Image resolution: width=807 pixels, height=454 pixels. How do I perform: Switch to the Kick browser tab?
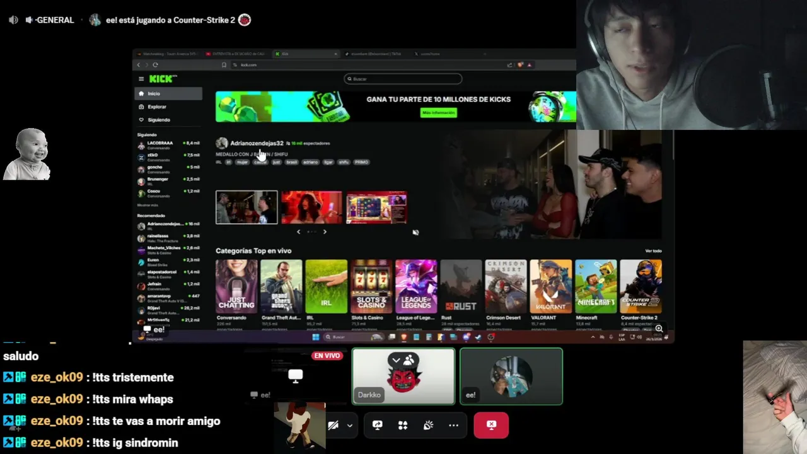click(x=306, y=54)
